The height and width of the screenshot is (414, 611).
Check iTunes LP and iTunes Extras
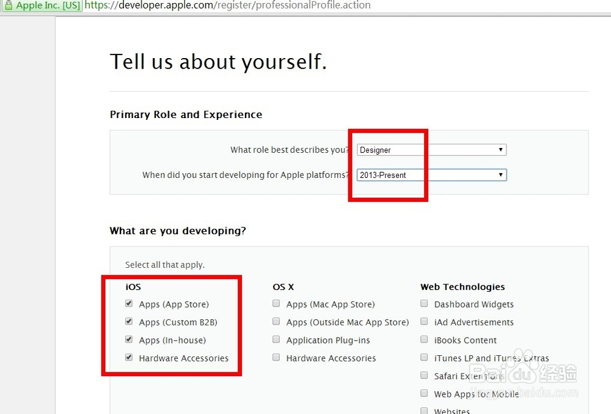[424, 357]
